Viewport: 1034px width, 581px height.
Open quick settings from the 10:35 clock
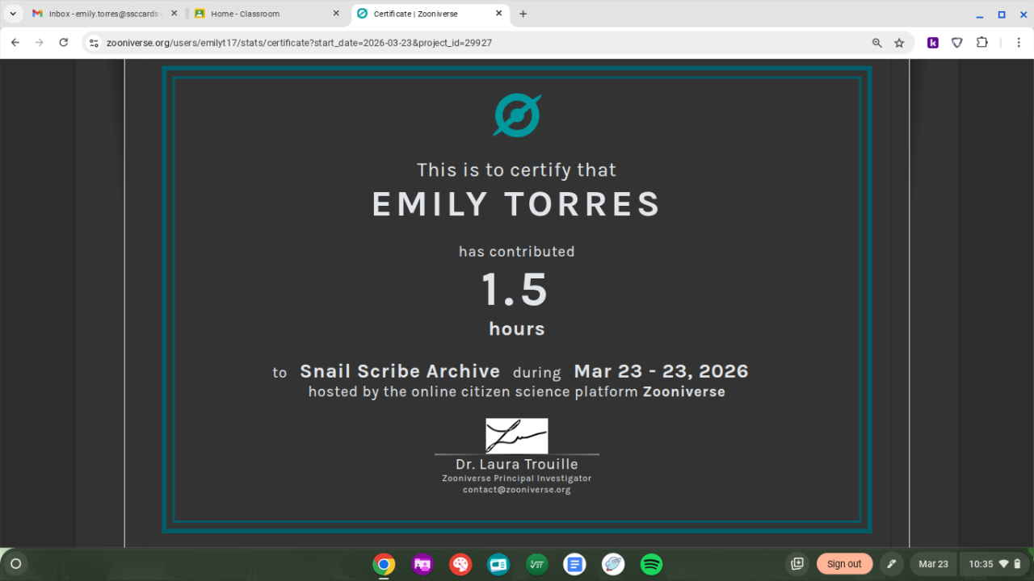(x=995, y=564)
